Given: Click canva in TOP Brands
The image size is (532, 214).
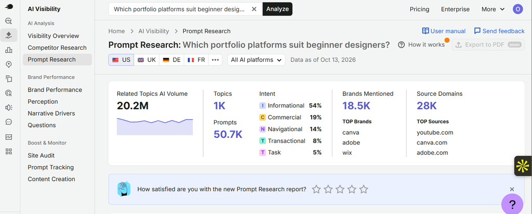Looking at the screenshot, I should [x=351, y=133].
